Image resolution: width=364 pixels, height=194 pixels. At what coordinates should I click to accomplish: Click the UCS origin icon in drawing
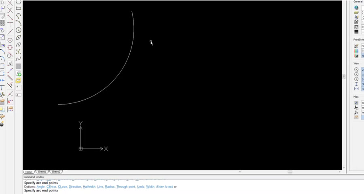(80, 149)
